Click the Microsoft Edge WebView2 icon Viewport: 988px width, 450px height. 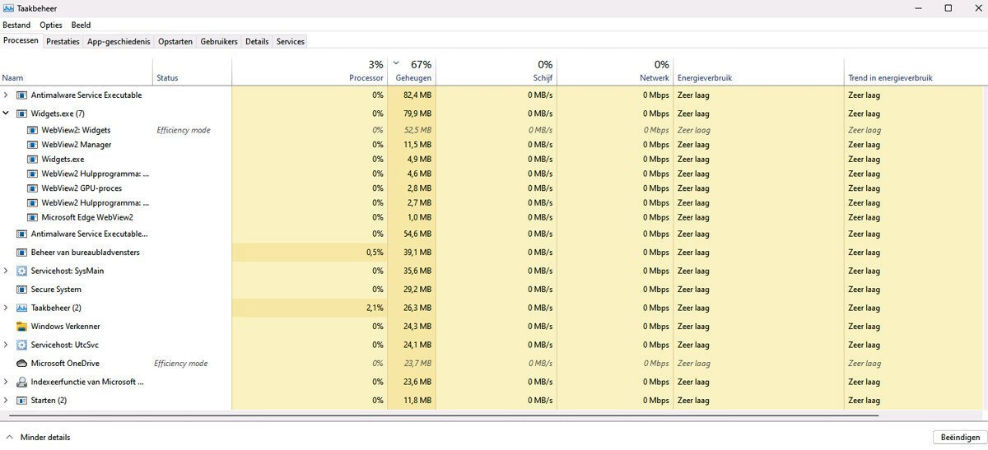click(x=33, y=217)
